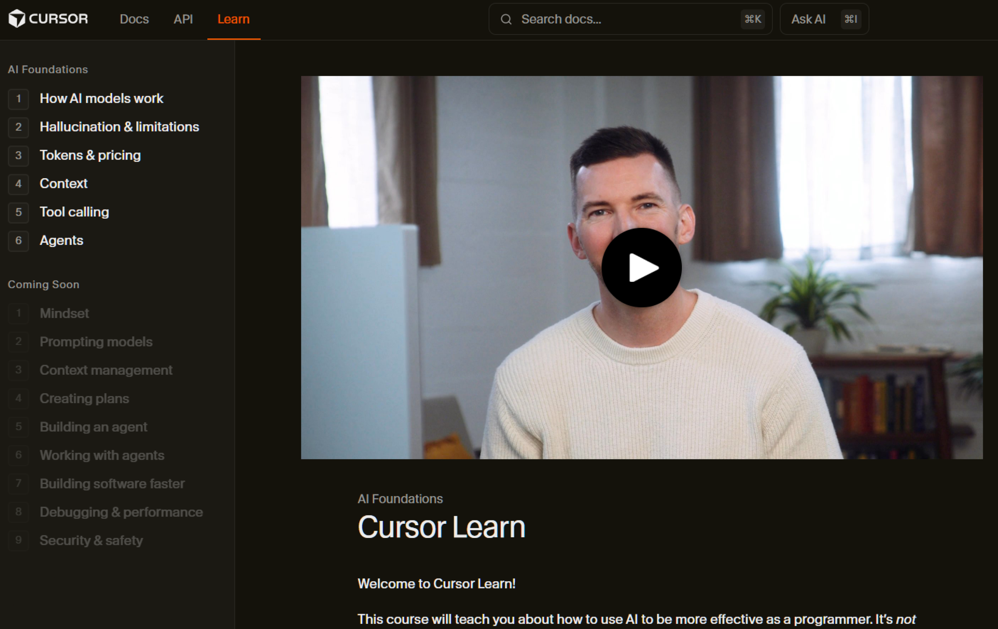This screenshot has width=998, height=629.
Task: Focus the Search docs input field
Action: 622,19
